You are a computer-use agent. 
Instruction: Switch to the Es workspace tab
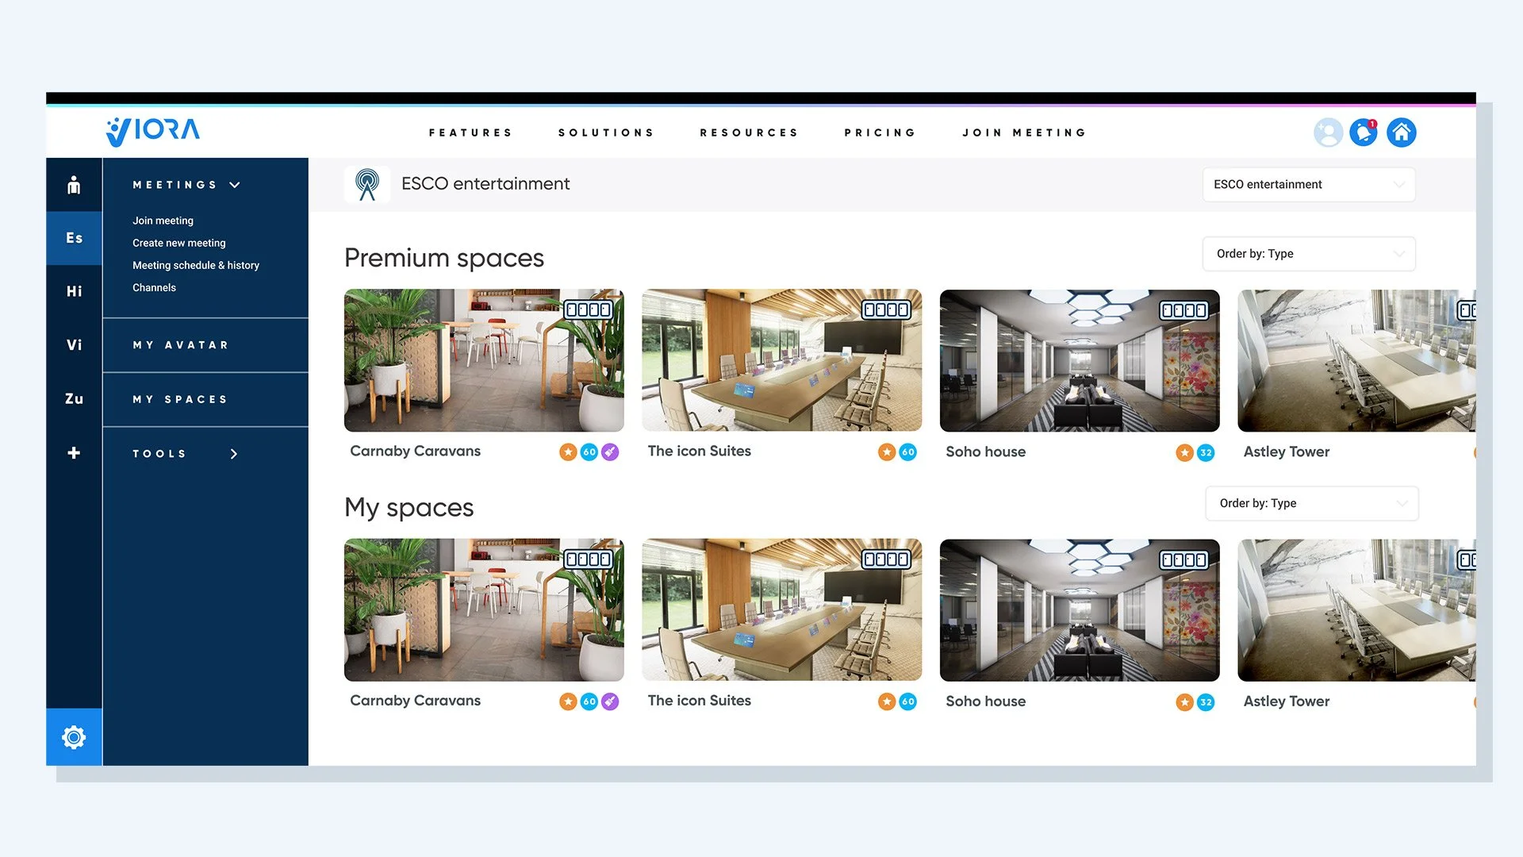(74, 238)
